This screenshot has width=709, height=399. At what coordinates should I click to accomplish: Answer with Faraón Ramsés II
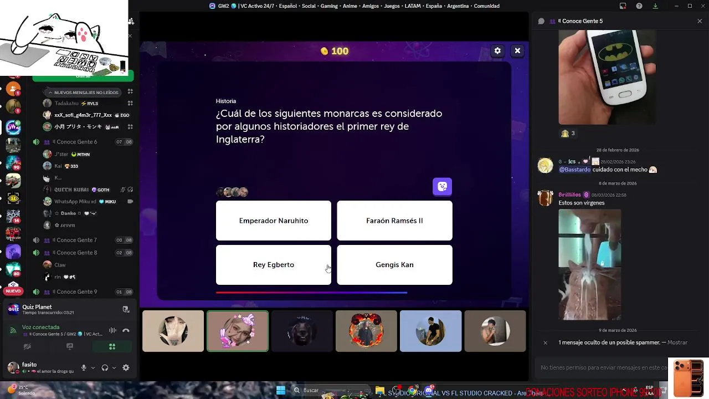tap(394, 221)
